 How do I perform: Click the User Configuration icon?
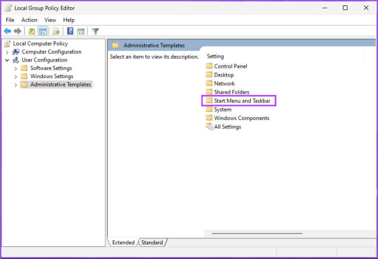click(x=16, y=60)
